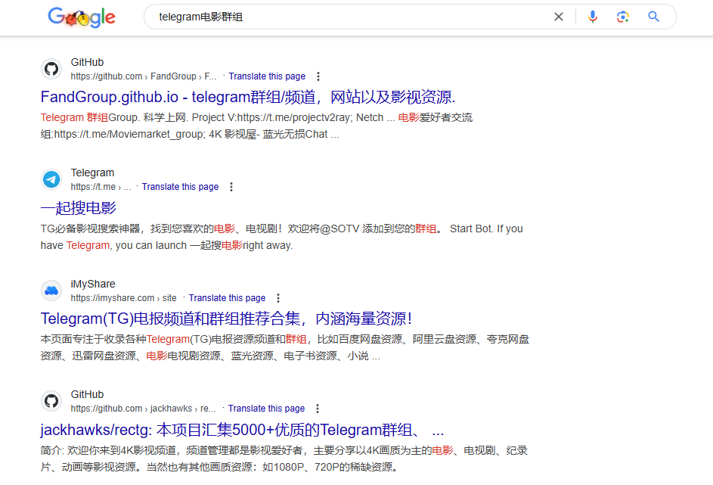This screenshot has height=485, width=713.
Task: Open the three-dot menu of the iMyShare result
Action: (x=278, y=298)
